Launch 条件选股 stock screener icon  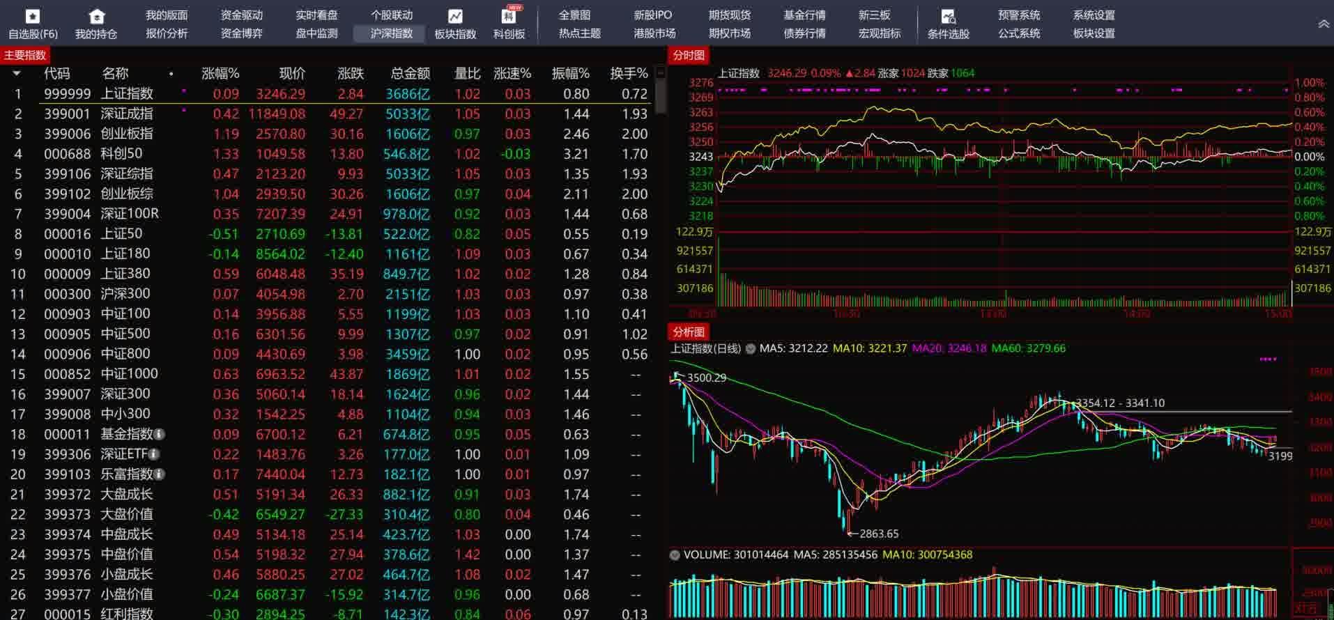click(x=948, y=17)
